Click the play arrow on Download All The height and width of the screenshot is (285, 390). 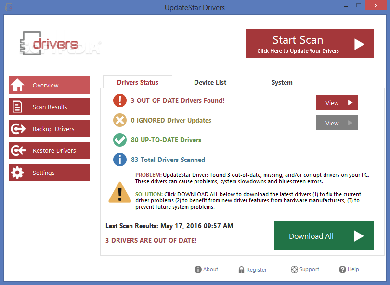point(359,236)
